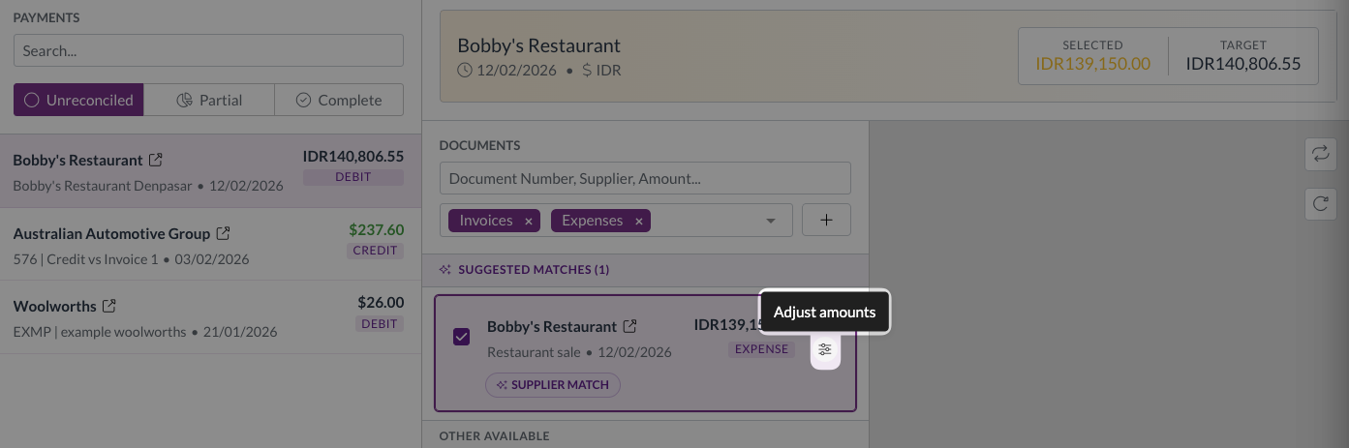This screenshot has width=1349, height=448.
Task: Expand the document type filter dropdown
Action: tap(771, 221)
